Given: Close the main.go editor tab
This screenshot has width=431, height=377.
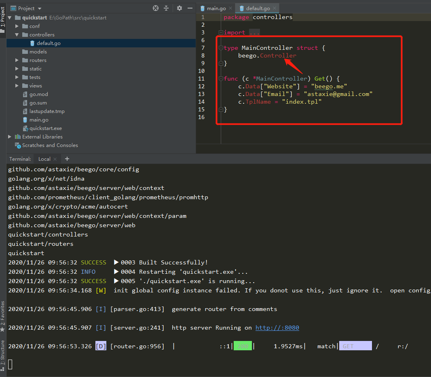Looking at the screenshot, I should pyautogui.click(x=230, y=9).
